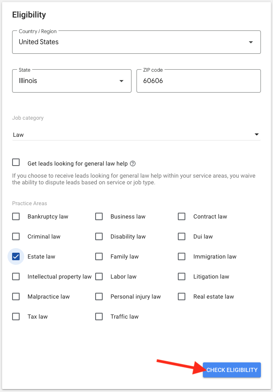Open the United States country dropdown
Screen dimensions: 273x392
tap(136, 42)
